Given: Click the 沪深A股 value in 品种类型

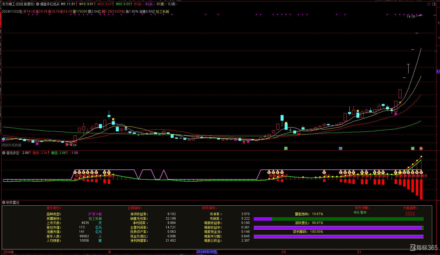Looking at the screenshot, I should tap(95, 214).
